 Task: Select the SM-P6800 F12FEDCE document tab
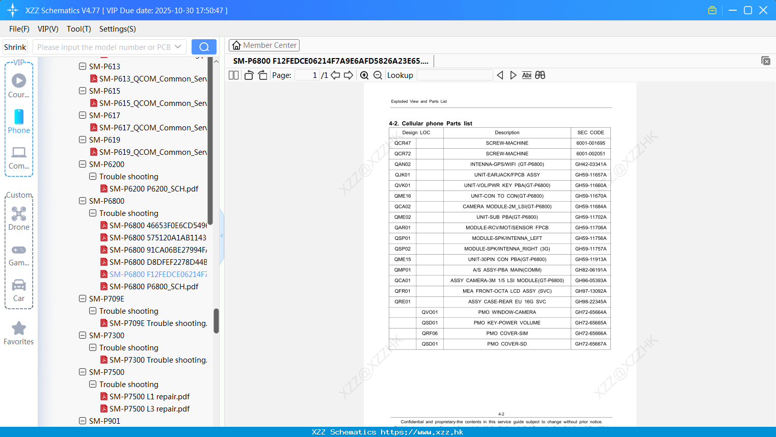(331, 61)
